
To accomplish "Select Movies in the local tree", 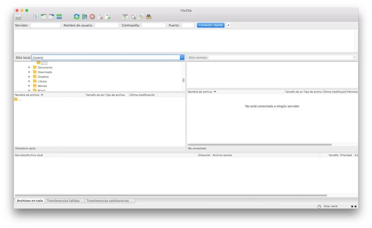I will tap(42, 86).
